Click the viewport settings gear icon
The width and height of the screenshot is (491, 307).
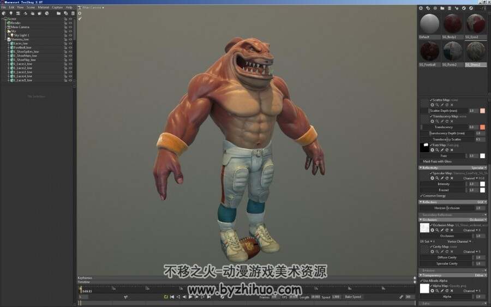click(80, 14)
